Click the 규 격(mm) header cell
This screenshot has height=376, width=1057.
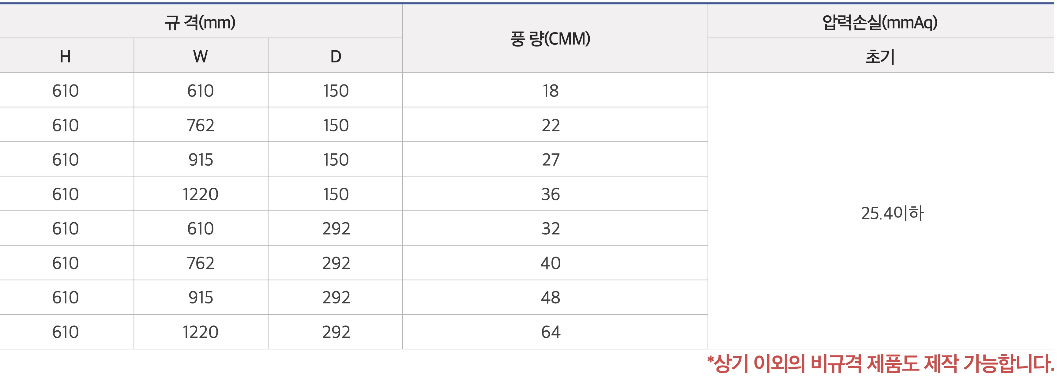(x=200, y=22)
